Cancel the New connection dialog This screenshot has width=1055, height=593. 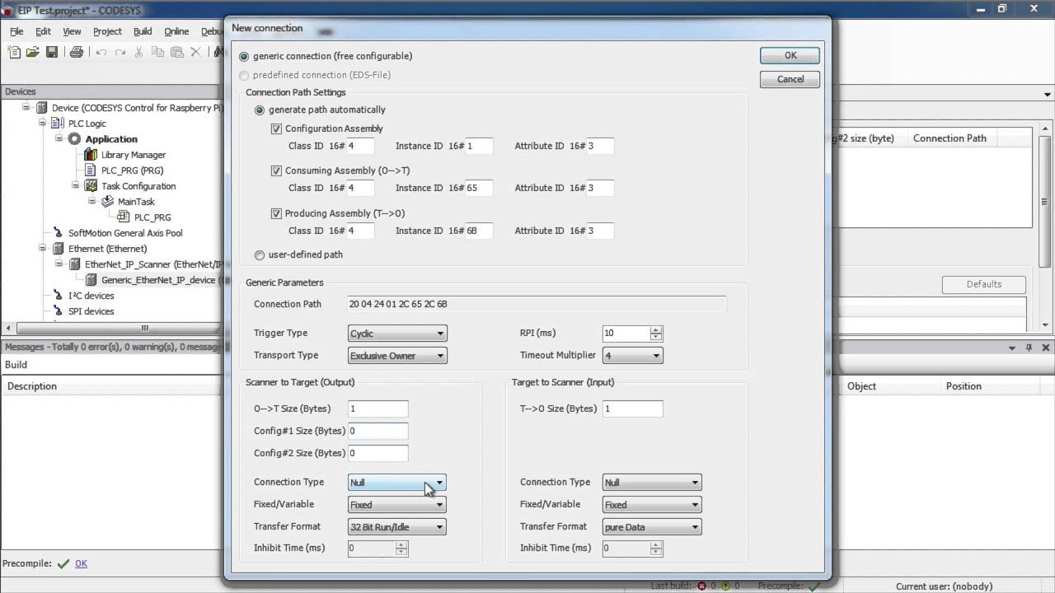pos(789,79)
